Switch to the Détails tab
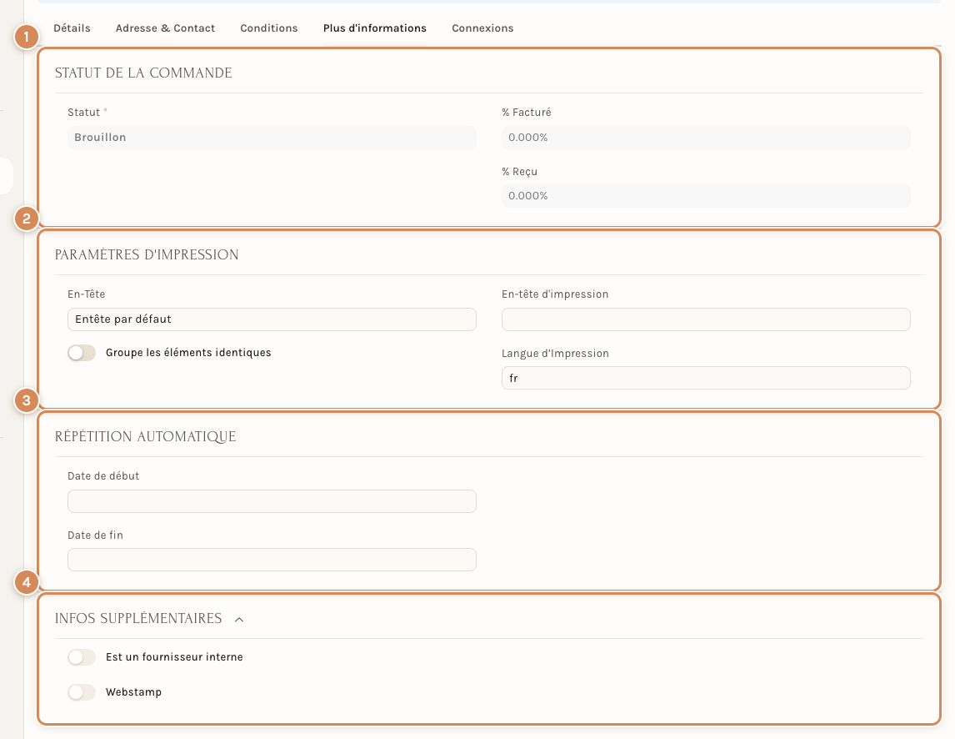The image size is (955, 739). 72,28
